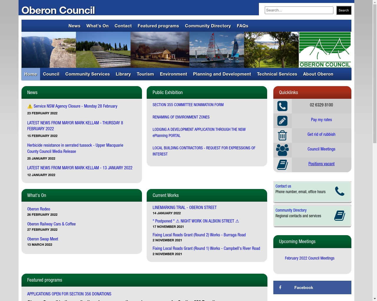Open Planning and Development navigation menu
Viewport: 377px width, 301px height.
point(222,74)
